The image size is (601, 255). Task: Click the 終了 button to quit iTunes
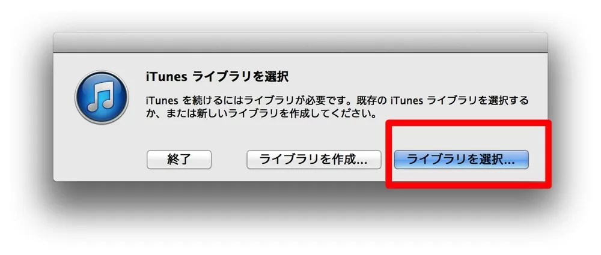[x=179, y=160]
